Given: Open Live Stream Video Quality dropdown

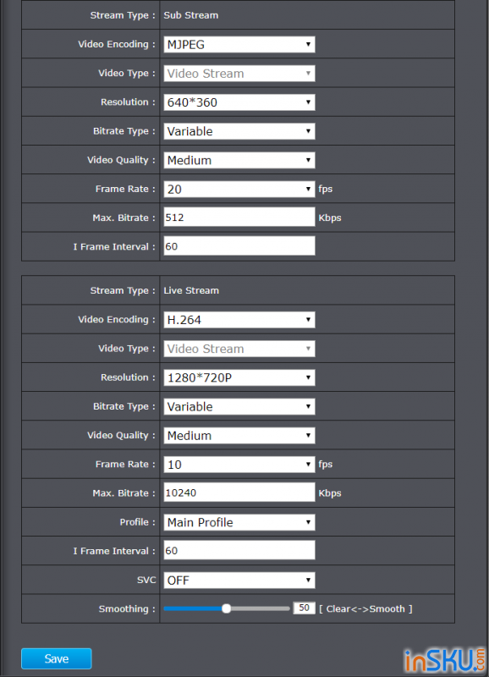Looking at the screenshot, I should [x=239, y=436].
